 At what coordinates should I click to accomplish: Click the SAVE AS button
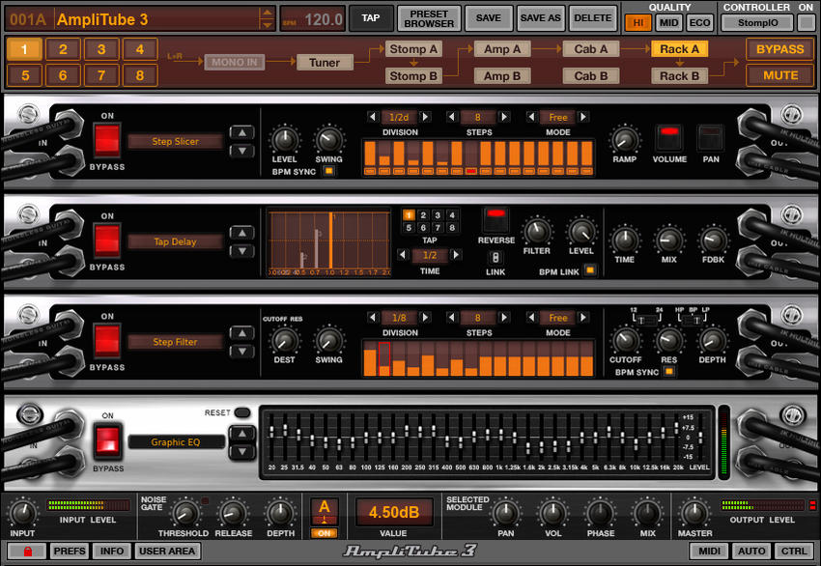pos(540,18)
